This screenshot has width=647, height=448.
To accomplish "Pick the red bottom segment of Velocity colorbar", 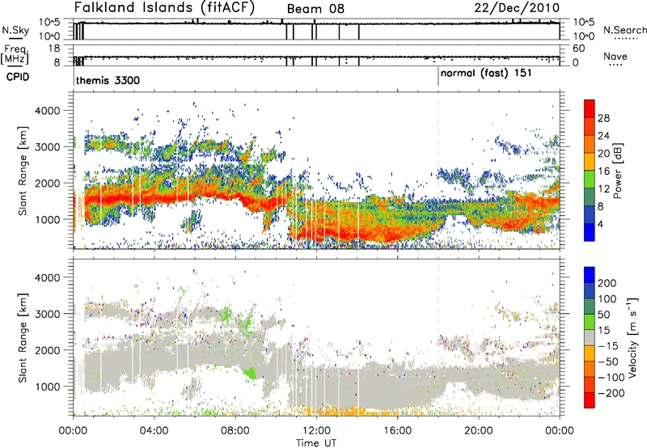I will tap(590, 400).
